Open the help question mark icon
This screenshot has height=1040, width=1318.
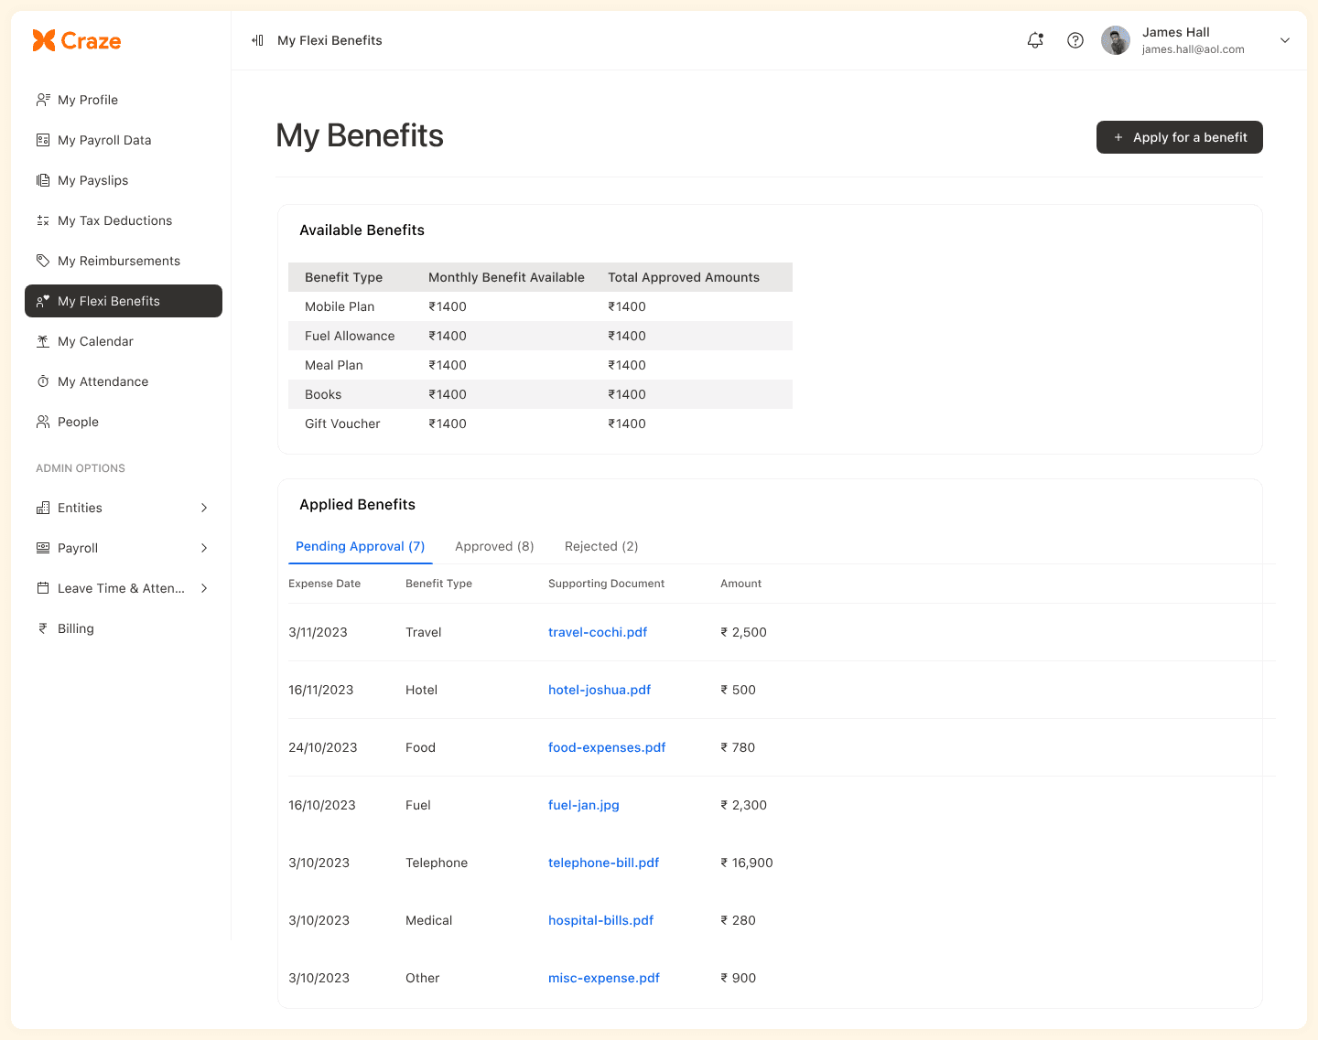pos(1075,40)
